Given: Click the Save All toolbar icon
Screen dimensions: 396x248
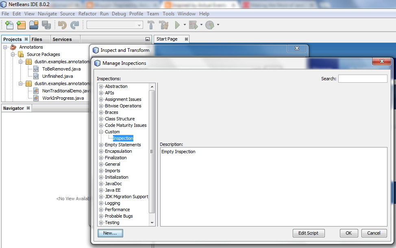Looking at the screenshot, I should pyautogui.click(x=46, y=25).
